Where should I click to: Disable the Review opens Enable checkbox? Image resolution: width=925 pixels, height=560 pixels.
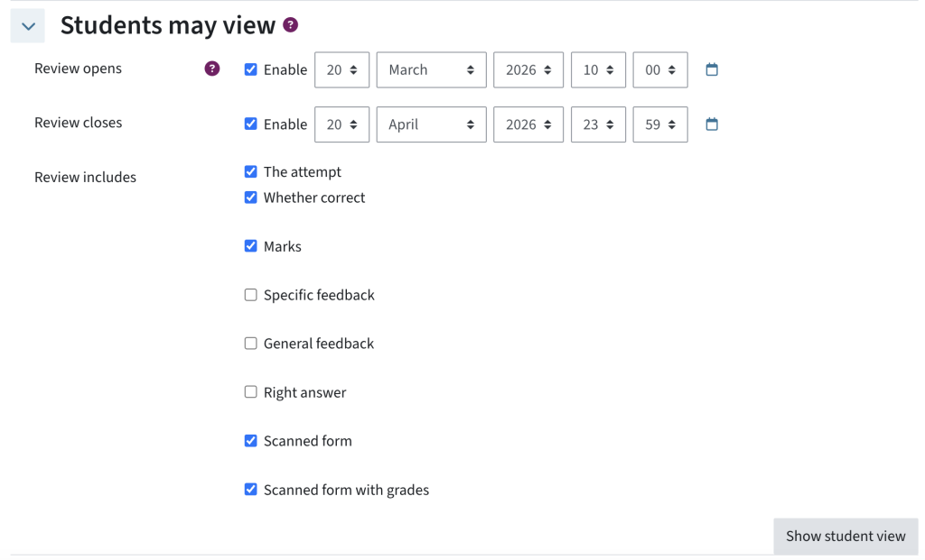[250, 69]
